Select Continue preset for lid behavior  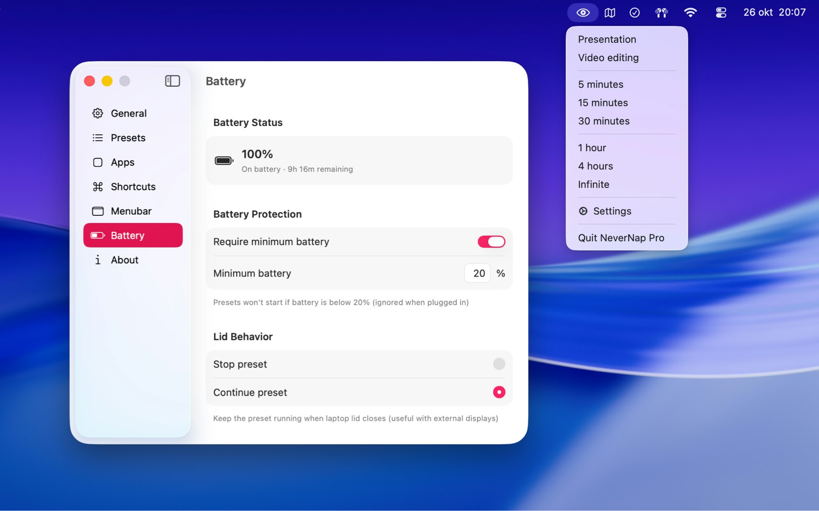point(499,392)
